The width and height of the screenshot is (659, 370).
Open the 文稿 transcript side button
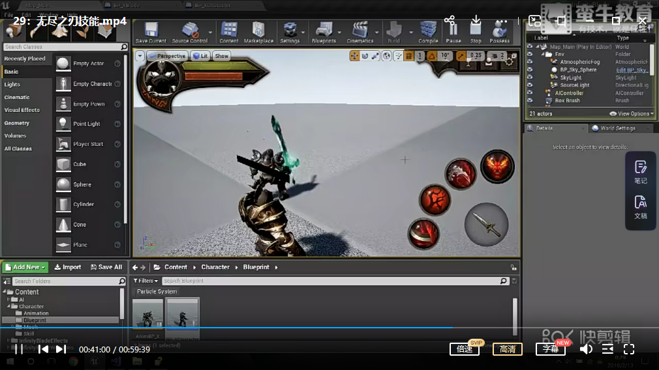pyautogui.click(x=641, y=207)
